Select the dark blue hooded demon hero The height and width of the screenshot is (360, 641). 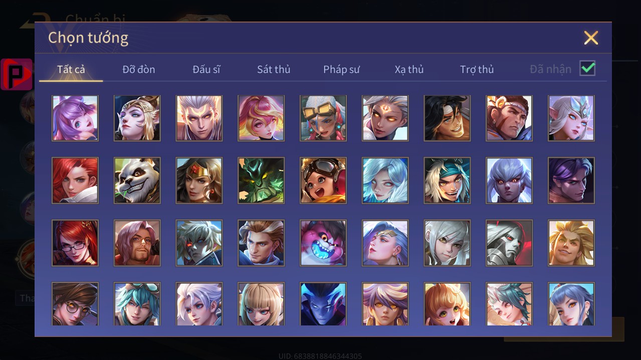point(323,304)
